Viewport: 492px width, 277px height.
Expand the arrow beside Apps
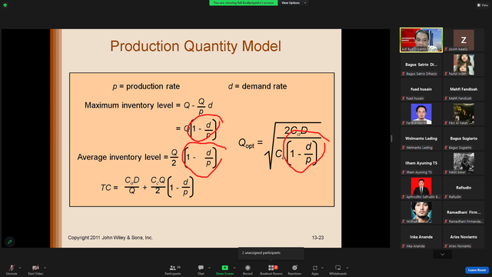(x=322, y=268)
